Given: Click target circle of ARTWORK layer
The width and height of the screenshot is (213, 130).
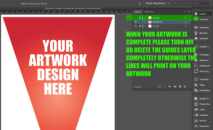Looking at the screenshot, I should coord(185,22).
